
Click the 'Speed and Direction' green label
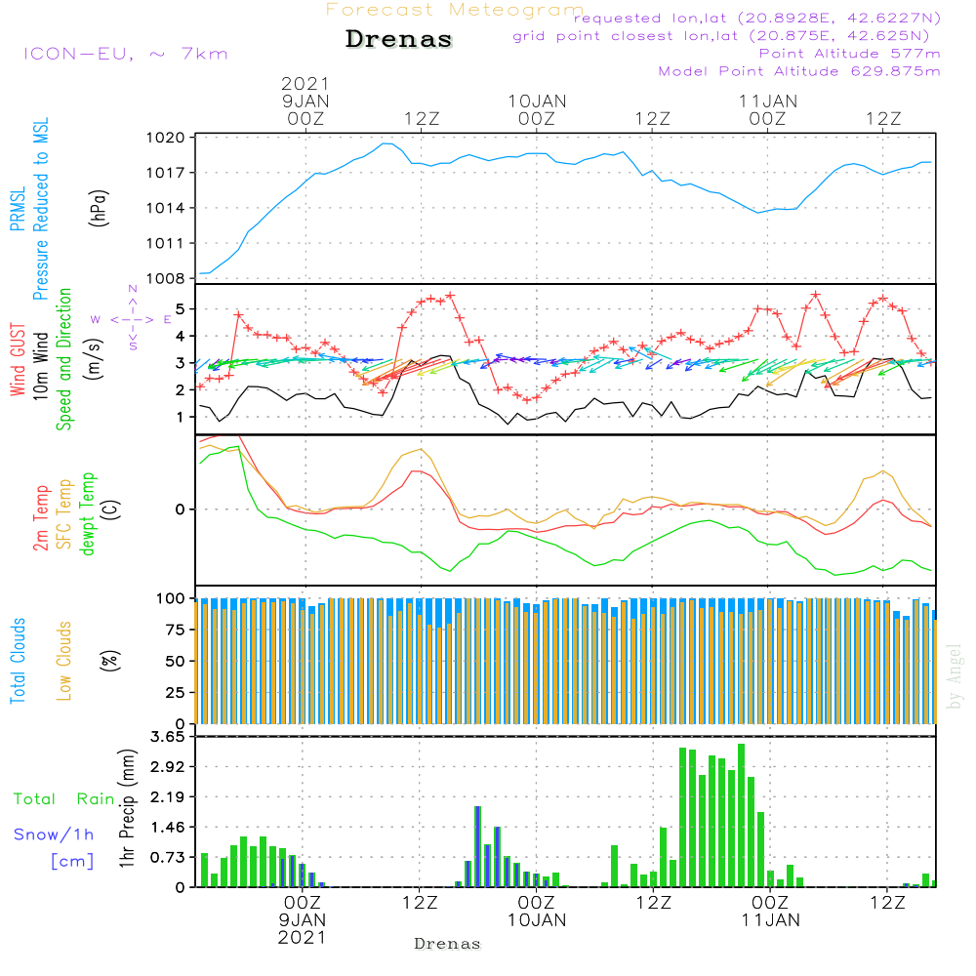[x=63, y=359]
